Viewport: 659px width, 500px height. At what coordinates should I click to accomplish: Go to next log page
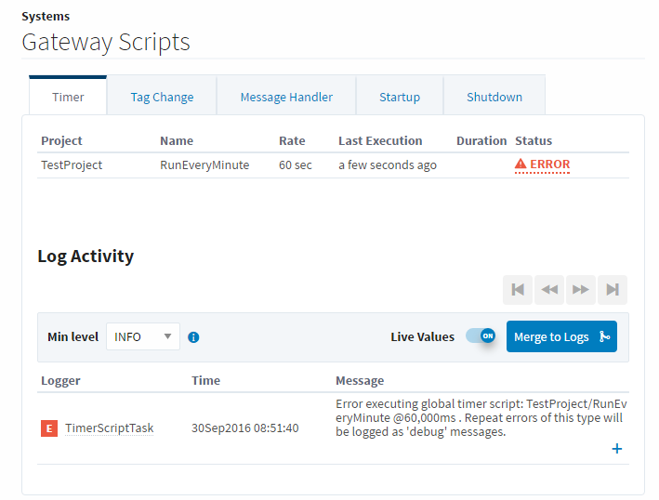(581, 289)
